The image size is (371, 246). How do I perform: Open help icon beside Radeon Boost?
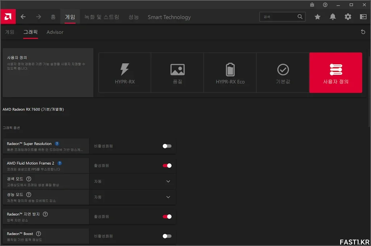click(38, 234)
